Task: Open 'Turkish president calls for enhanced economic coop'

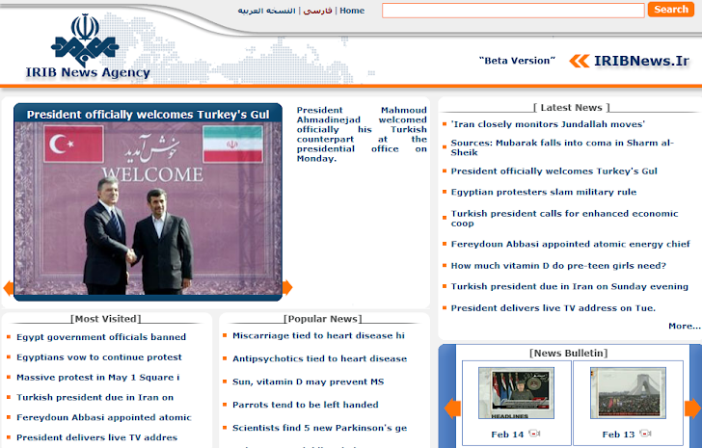Action: 564,218
